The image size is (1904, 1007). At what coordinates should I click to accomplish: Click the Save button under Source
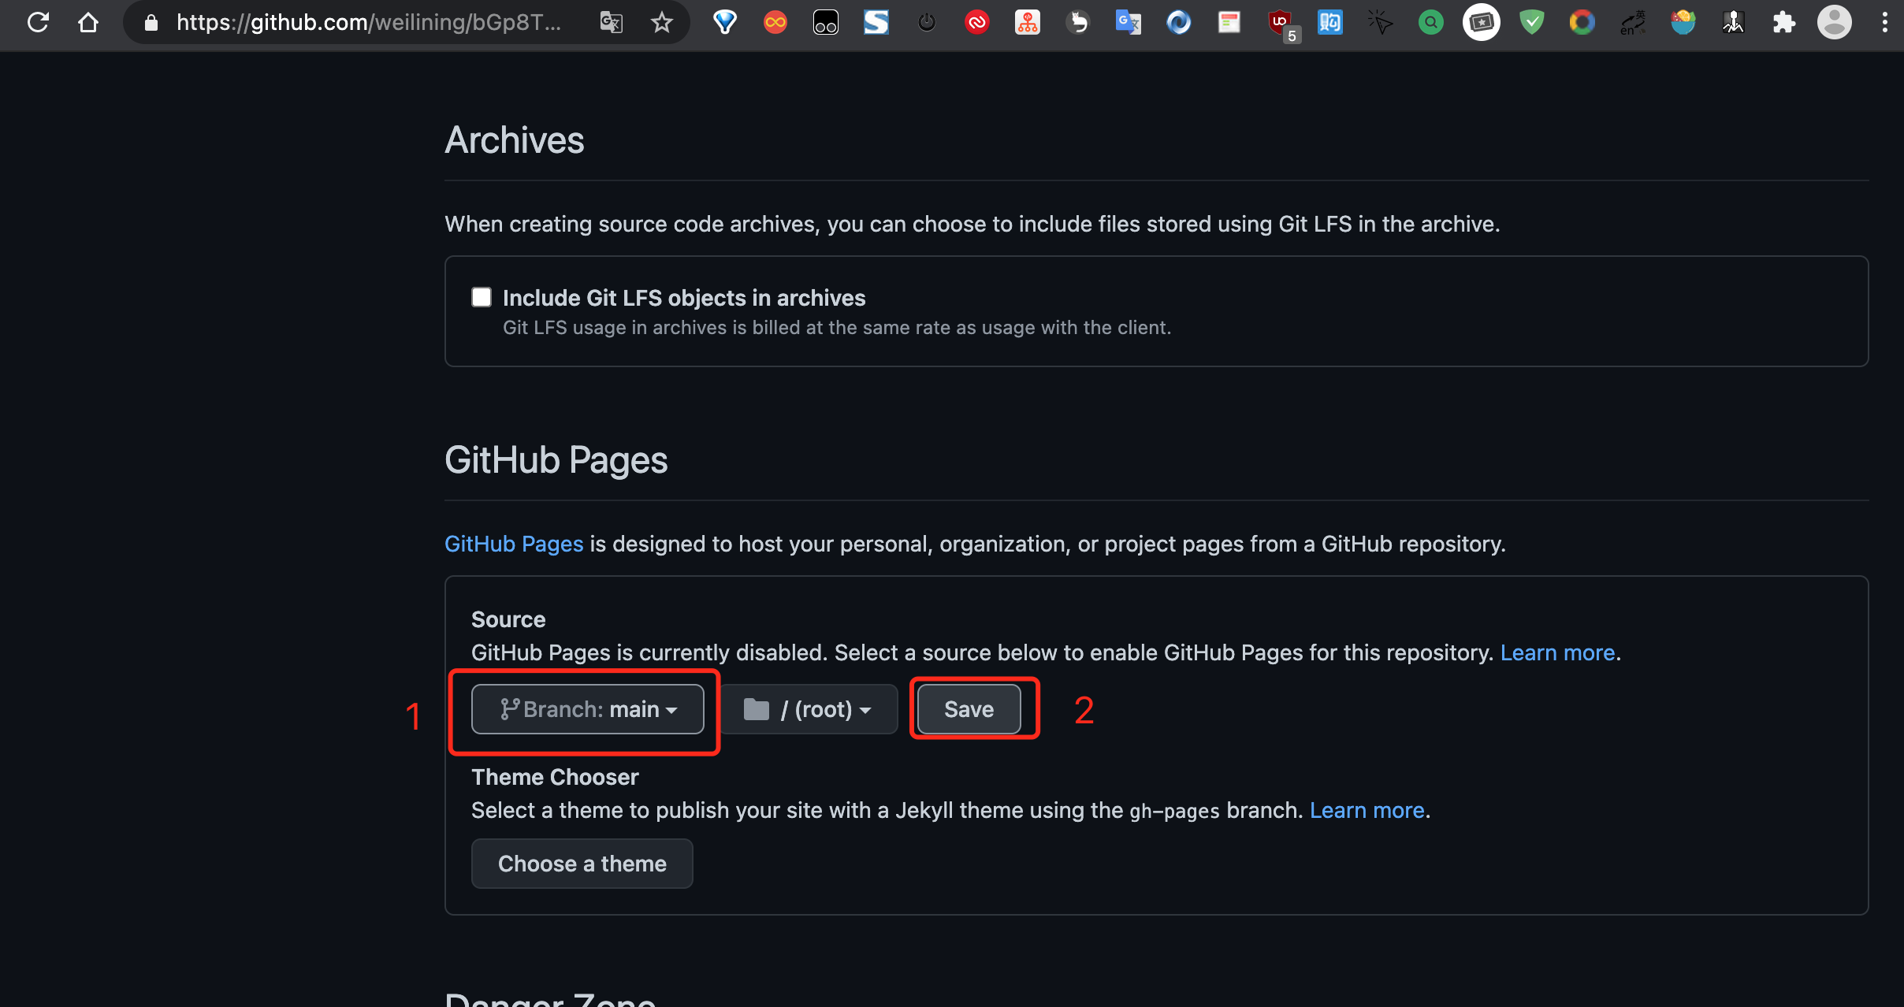pos(969,708)
